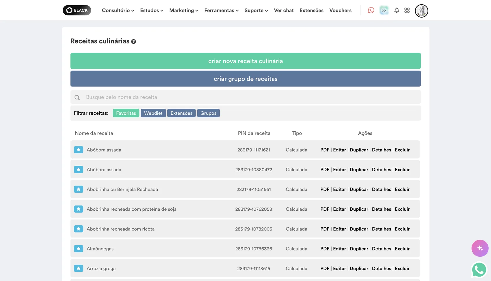Toggle the Favoritas filter
The width and height of the screenshot is (491, 281).
126,113
